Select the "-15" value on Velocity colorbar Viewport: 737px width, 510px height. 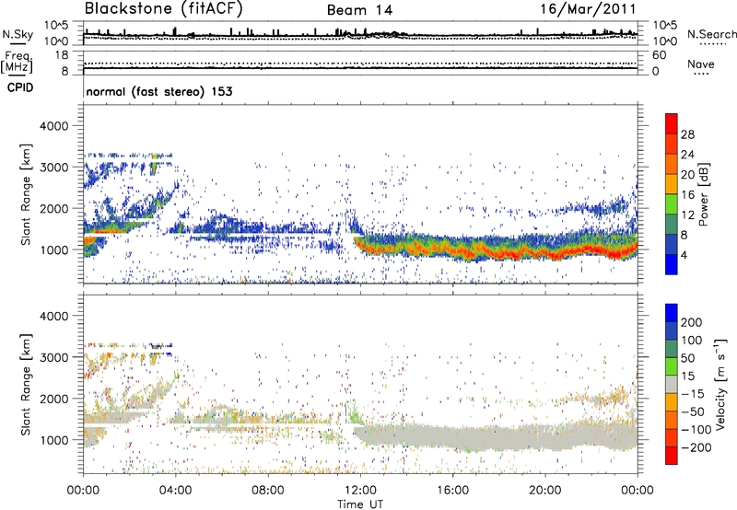click(693, 393)
